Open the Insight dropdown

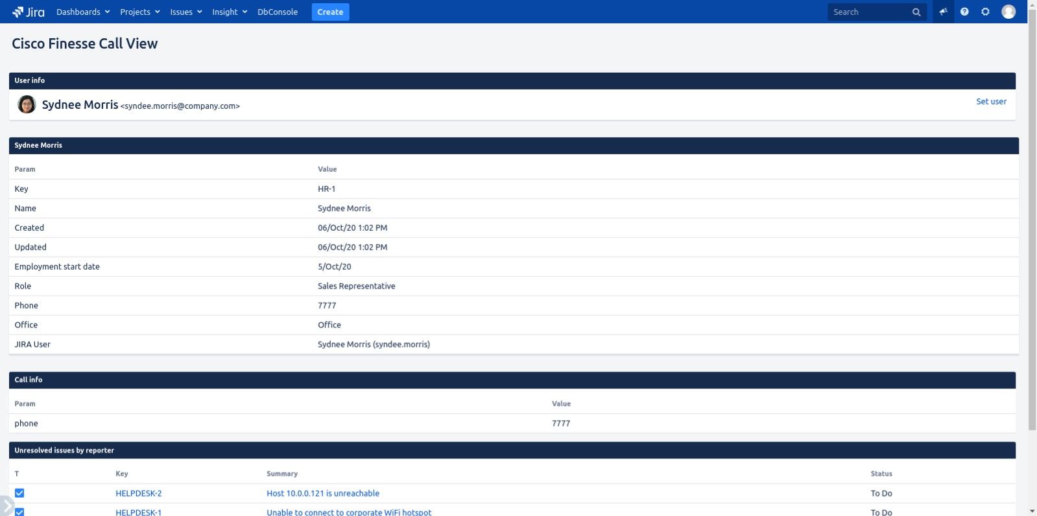click(230, 12)
